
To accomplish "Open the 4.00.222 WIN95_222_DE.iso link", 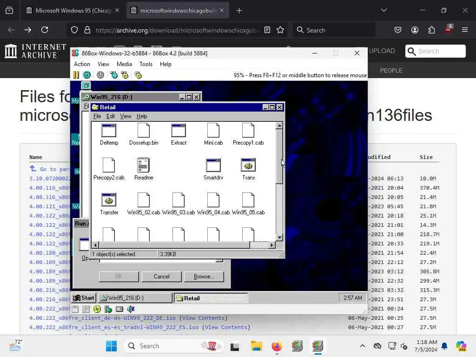I will click(x=103, y=318).
